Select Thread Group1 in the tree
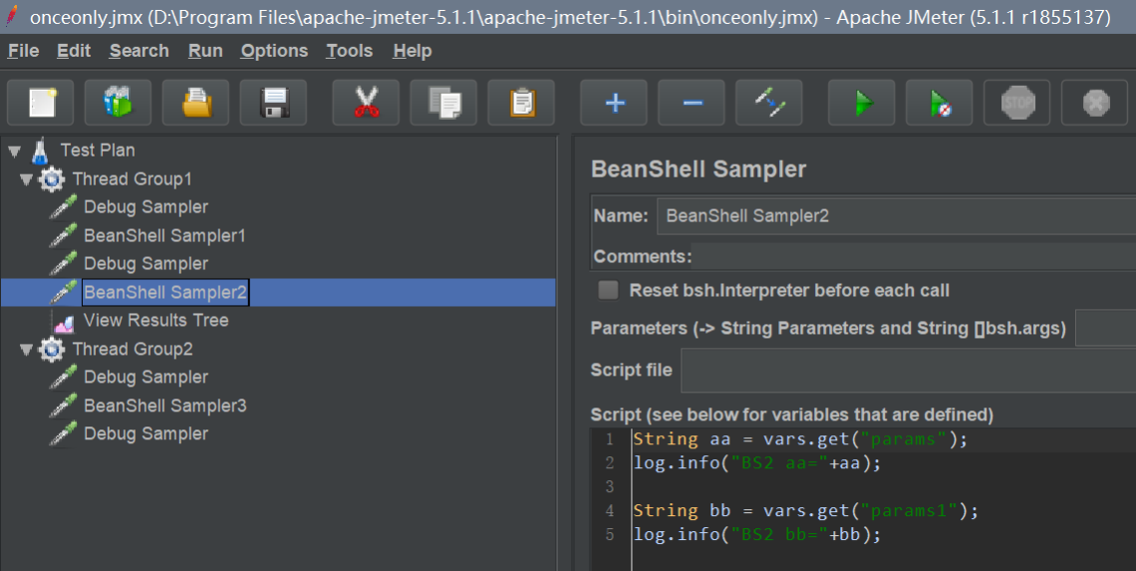This screenshot has width=1136, height=571. coord(132,179)
